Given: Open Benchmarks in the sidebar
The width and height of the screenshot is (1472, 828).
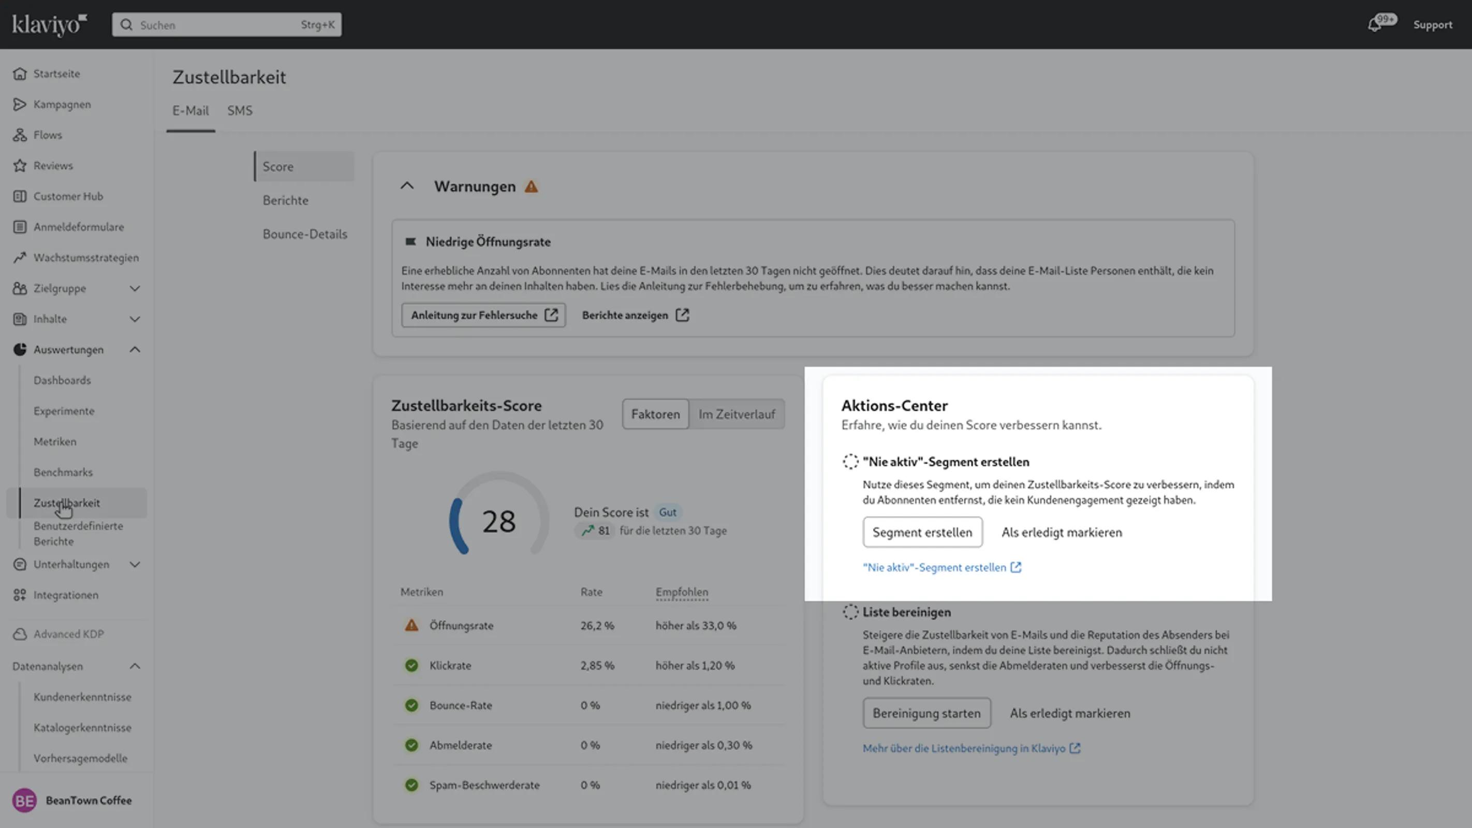Looking at the screenshot, I should point(63,472).
